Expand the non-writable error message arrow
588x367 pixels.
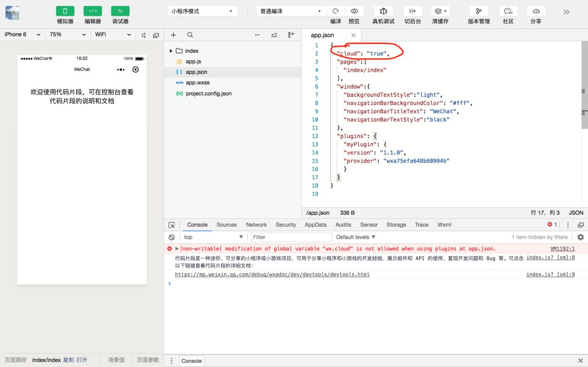[176, 248]
